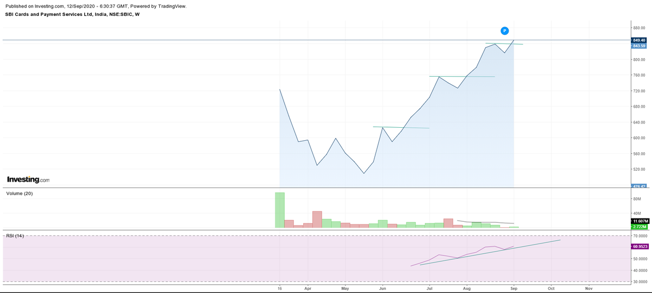Click the RSI (14) indicator title

(15, 235)
